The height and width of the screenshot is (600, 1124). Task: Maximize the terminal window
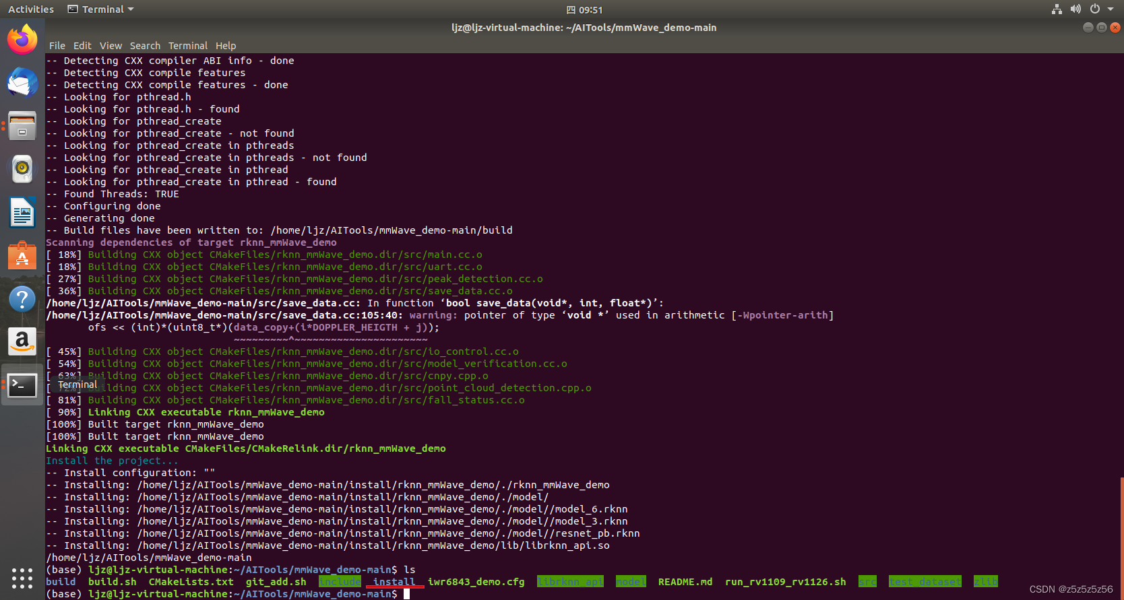(1102, 28)
